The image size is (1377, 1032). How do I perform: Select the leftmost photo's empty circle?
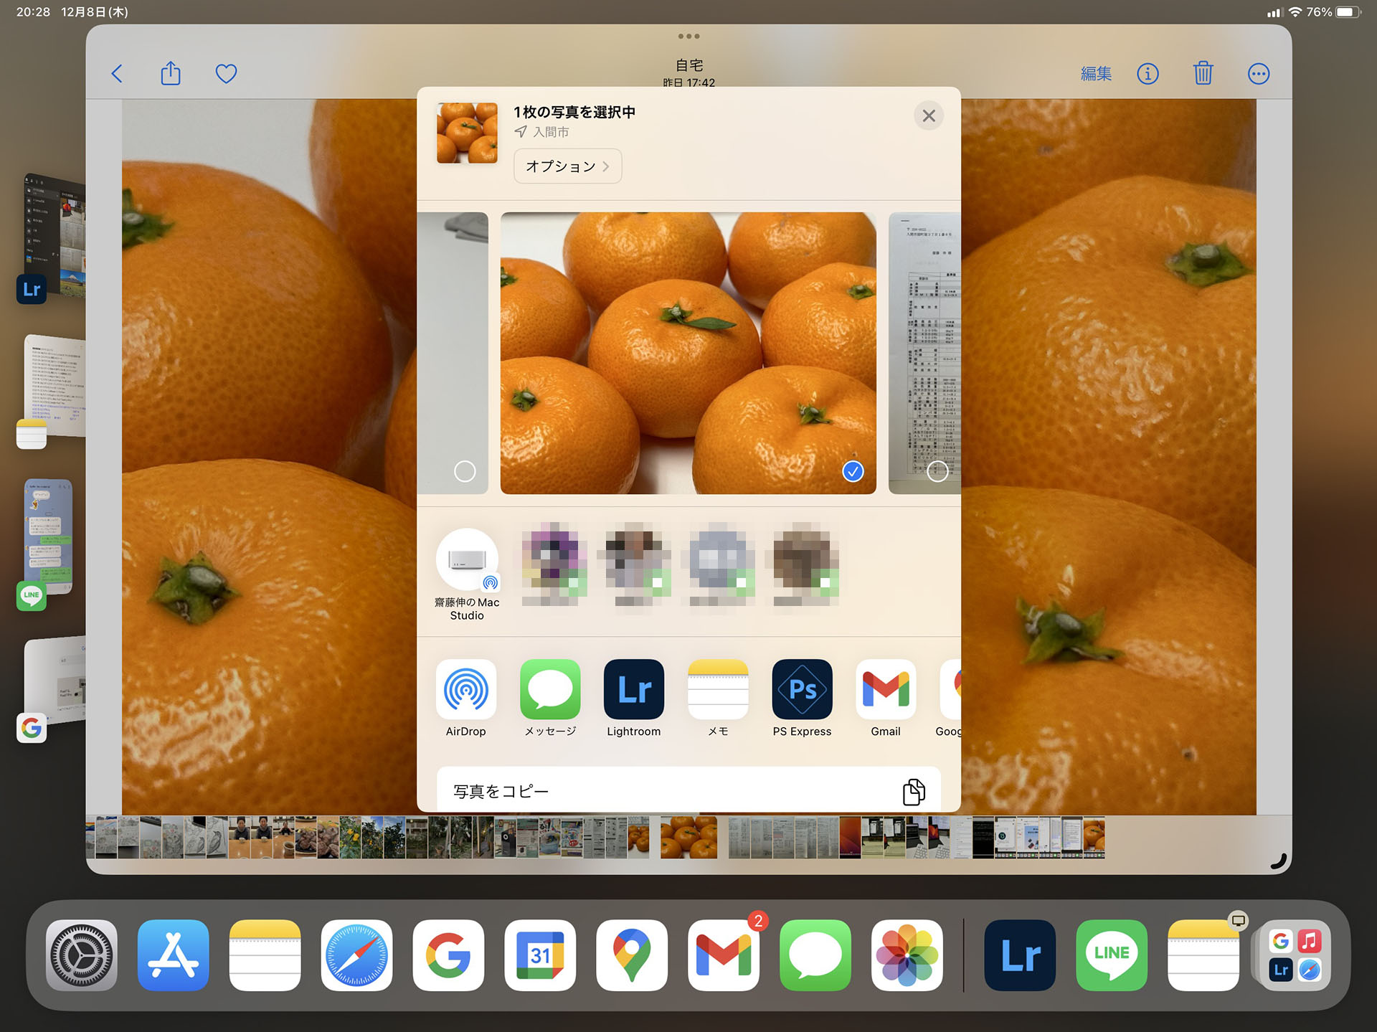click(x=465, y=472)
